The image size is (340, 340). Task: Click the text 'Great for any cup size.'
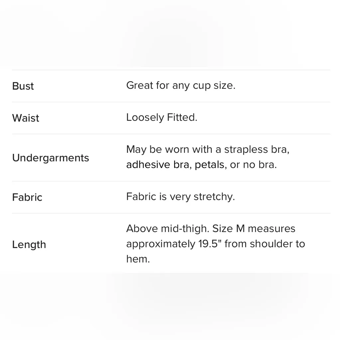tap(180, 85)
